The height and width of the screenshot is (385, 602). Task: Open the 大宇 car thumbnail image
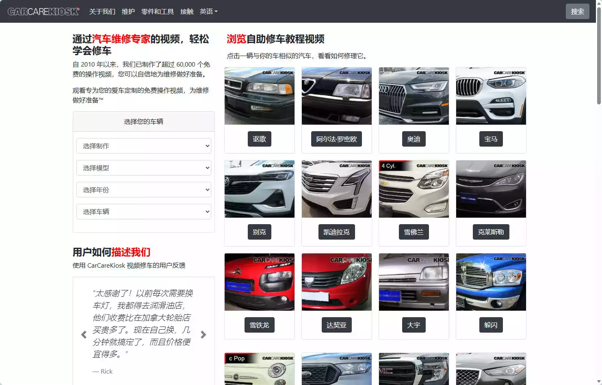click(414, 282)
